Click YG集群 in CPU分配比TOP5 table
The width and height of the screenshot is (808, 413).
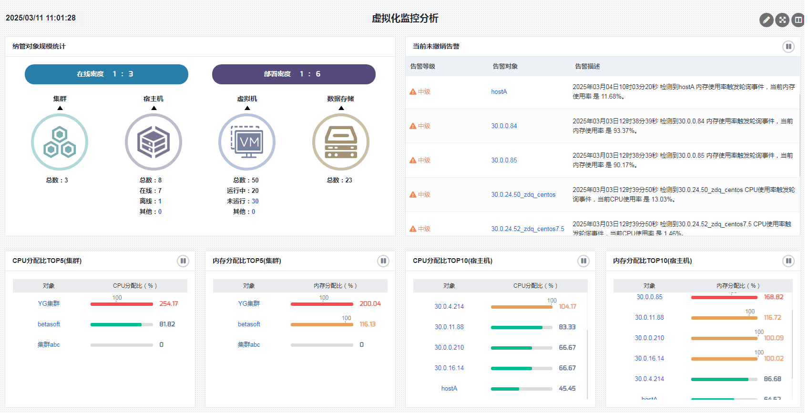49,304
